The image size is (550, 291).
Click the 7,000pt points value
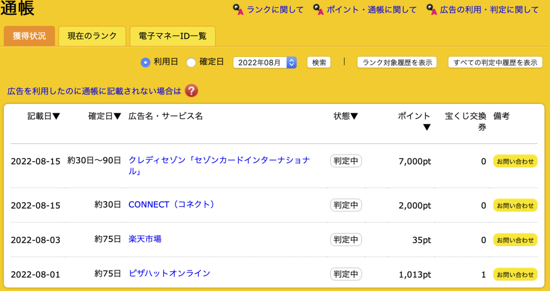[x=415, y=162]
